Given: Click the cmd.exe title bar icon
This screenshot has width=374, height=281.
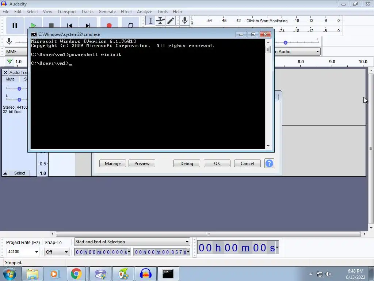Looking at the screenshot, I should (34, 34).
